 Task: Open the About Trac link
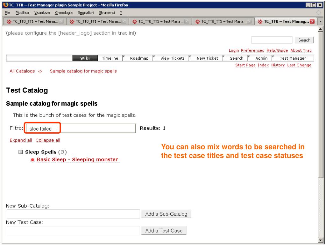[301, 50]
